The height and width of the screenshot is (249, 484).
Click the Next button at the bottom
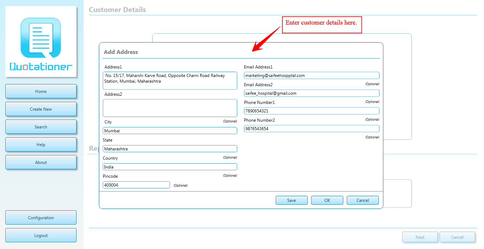(420, 237)
